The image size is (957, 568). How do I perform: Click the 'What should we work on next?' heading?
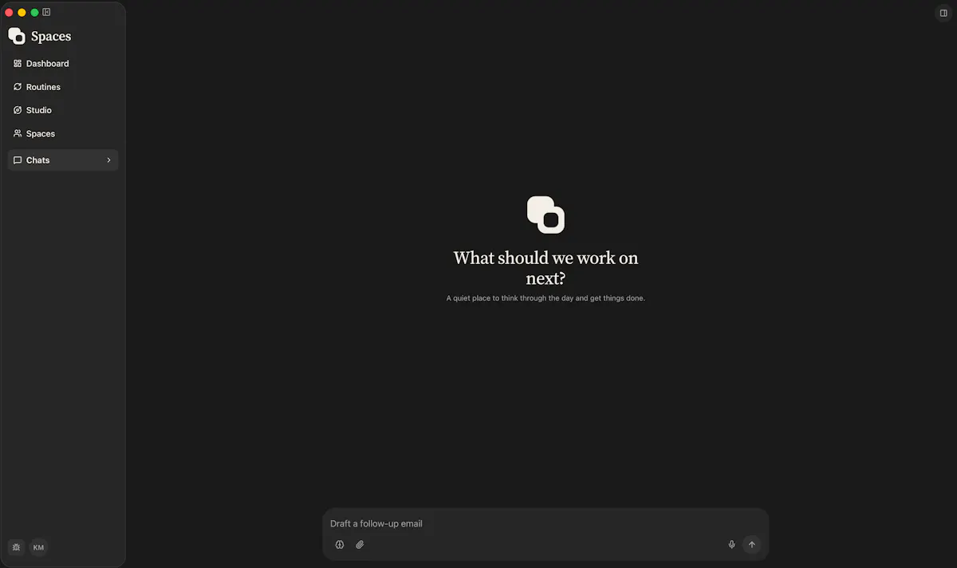tap(545, 268)
